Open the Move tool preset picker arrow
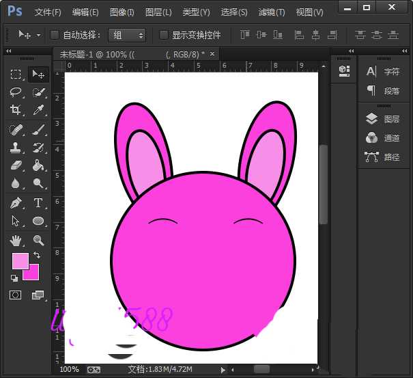Viewport: 413px width, 378px height. click(38, 35)
